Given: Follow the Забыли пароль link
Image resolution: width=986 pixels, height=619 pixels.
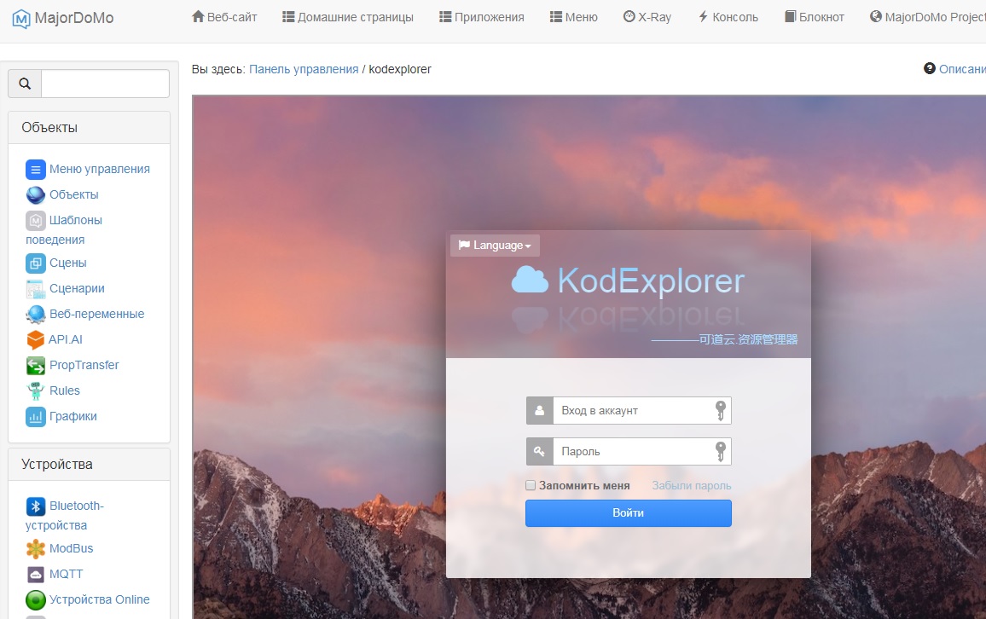Looking at the screenshot, I should [x=691, y=486].
